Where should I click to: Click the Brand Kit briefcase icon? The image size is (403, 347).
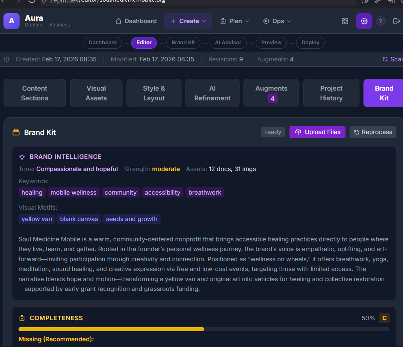[x=16, y=132]
